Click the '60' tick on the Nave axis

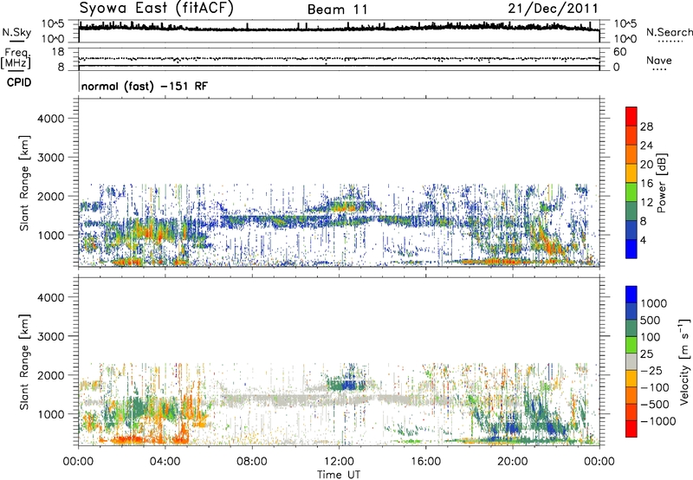click(x=620, y=52)
